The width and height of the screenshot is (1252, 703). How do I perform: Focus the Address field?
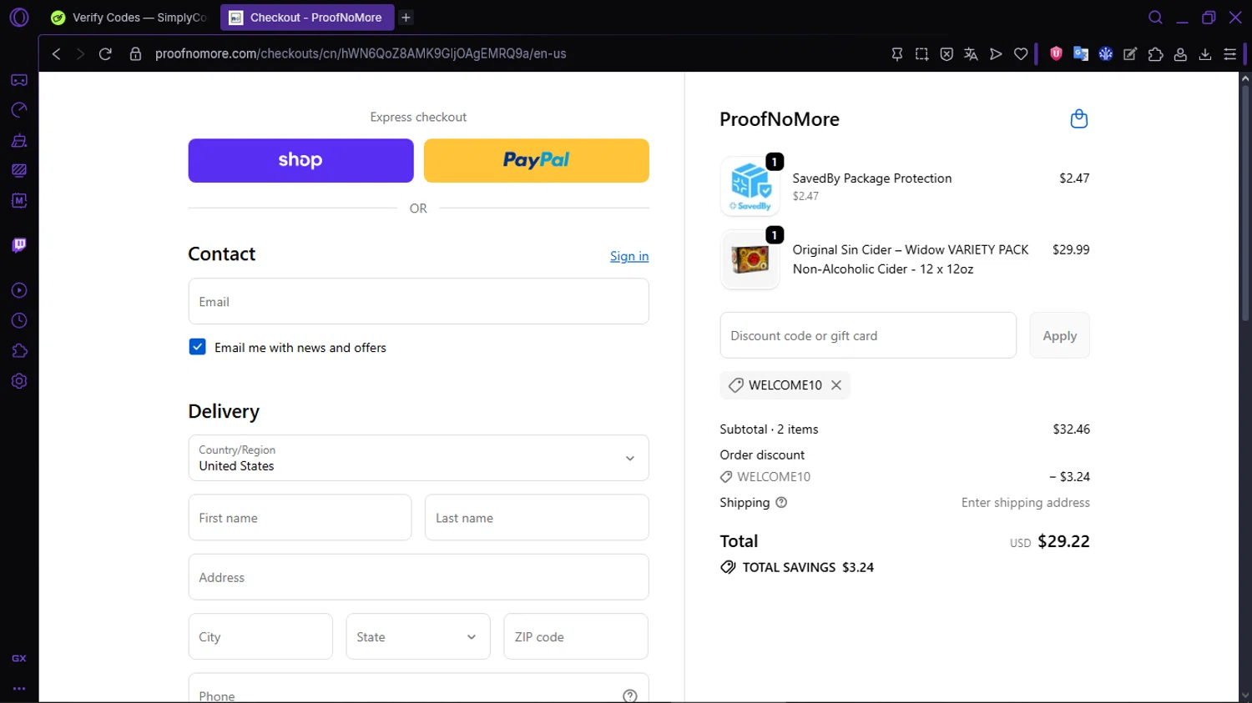point(418,577)
